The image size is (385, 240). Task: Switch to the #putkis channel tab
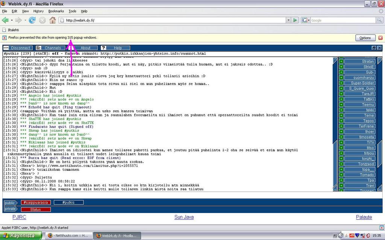point(68,202)
